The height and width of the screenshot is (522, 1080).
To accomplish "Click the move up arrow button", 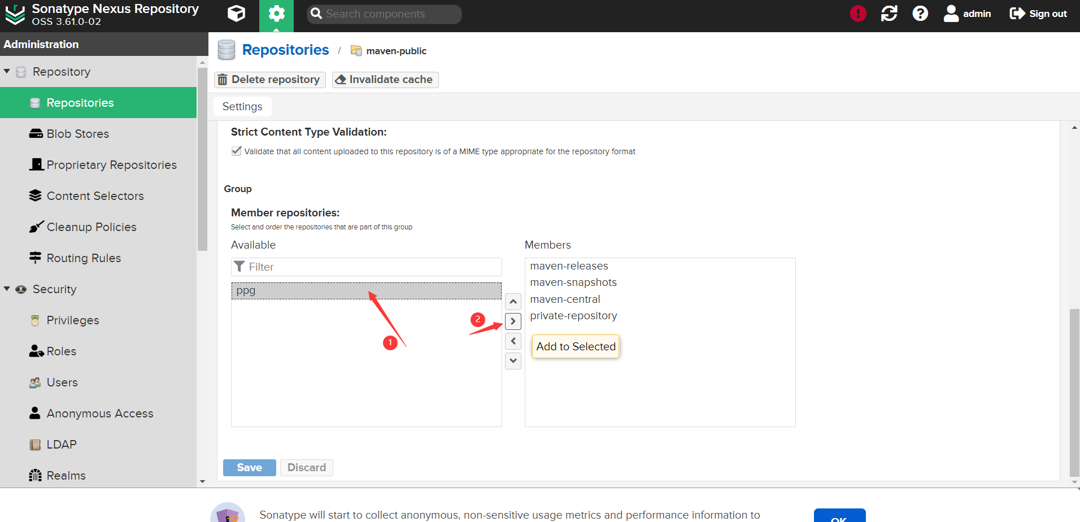I will tap(513, 302).
